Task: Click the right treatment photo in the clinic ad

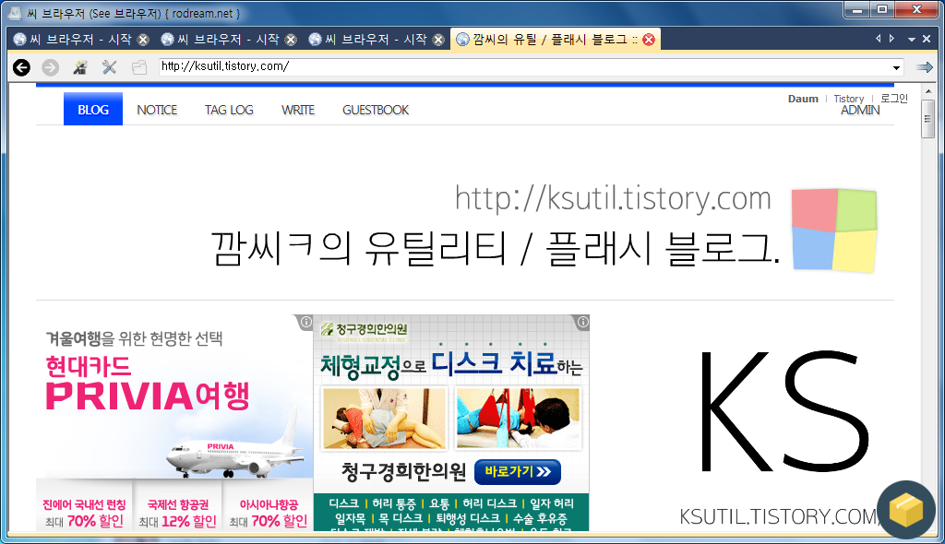Action: click(x=519, y=419)
